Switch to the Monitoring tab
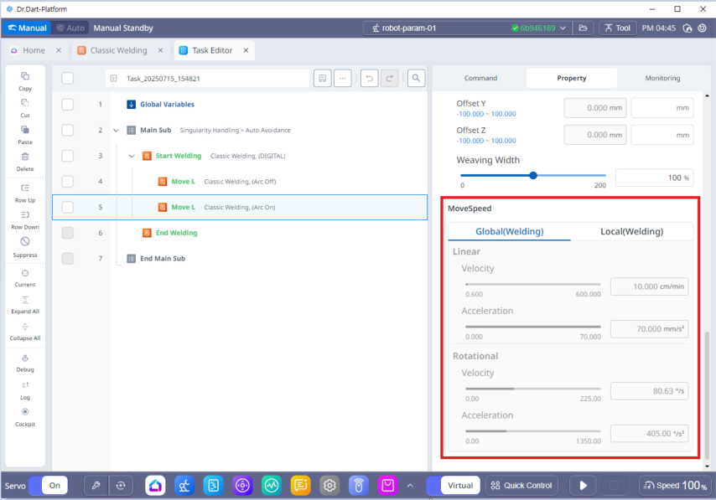716x500 pixels. [662, 78]
